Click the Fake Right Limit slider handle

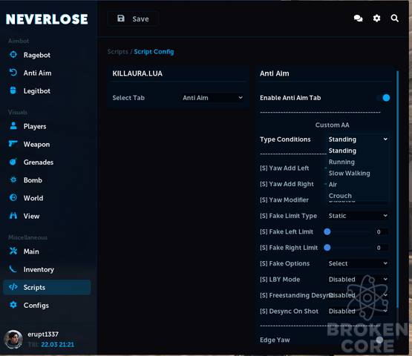[327, 248]
